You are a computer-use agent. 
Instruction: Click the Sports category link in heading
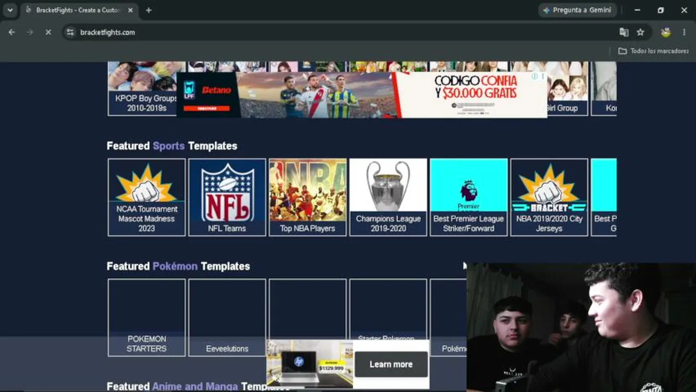(x=169, y=146)
